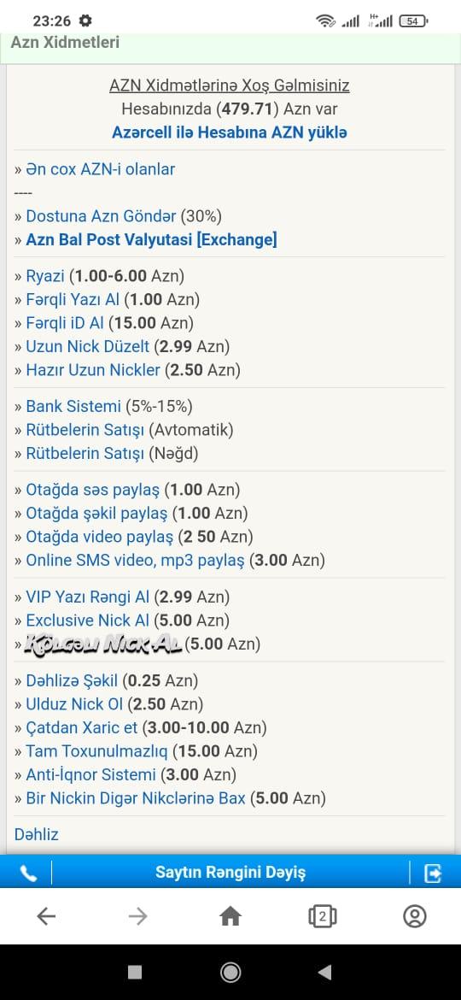Open Azn Bal Post Valyutasi Exchange
461x1000 pixels.
point(152,240)
